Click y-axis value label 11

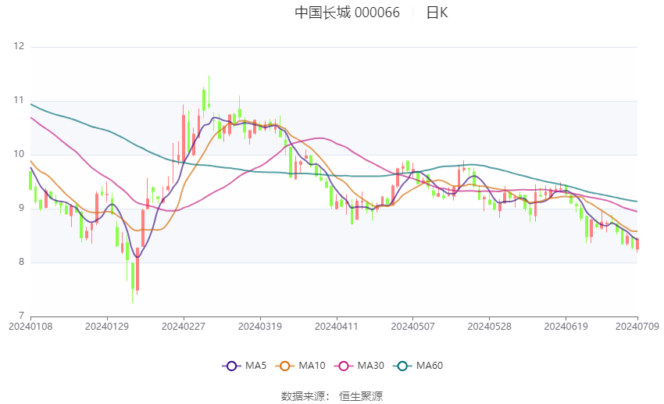pos(19,100)
